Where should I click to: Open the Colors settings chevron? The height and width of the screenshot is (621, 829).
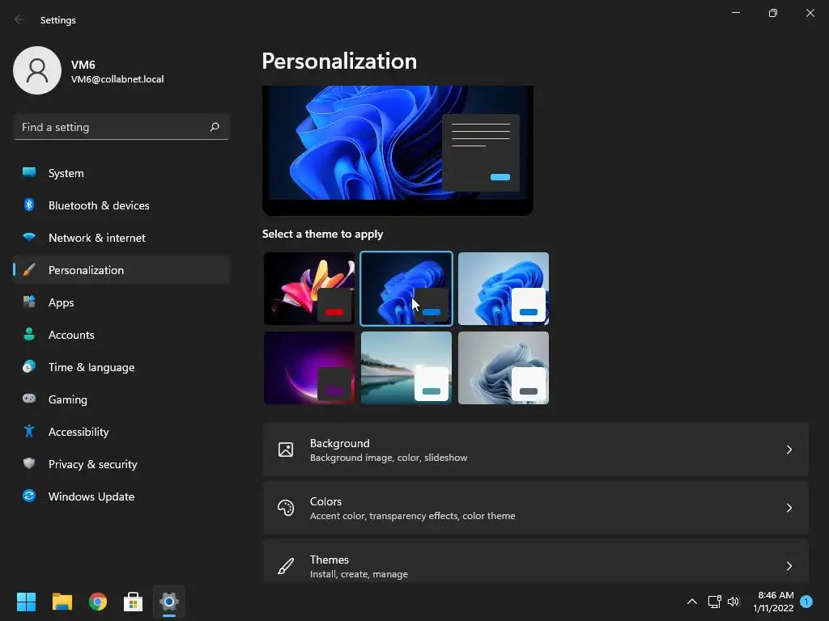pos(789,508)
